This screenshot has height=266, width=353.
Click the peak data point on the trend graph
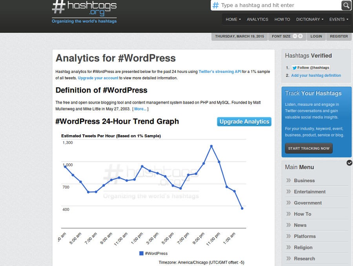[x=211, y=146]
